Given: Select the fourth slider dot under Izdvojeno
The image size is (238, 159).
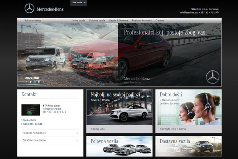Looking at the screenshot, I should [x=39, y=82].
